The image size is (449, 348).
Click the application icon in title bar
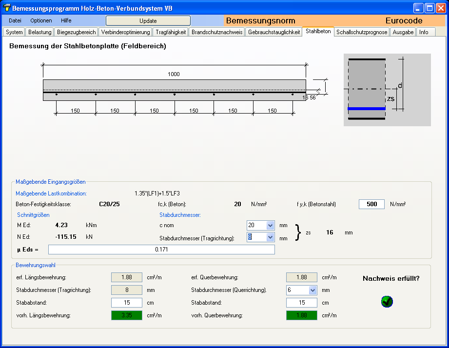[x=6, y=8]
